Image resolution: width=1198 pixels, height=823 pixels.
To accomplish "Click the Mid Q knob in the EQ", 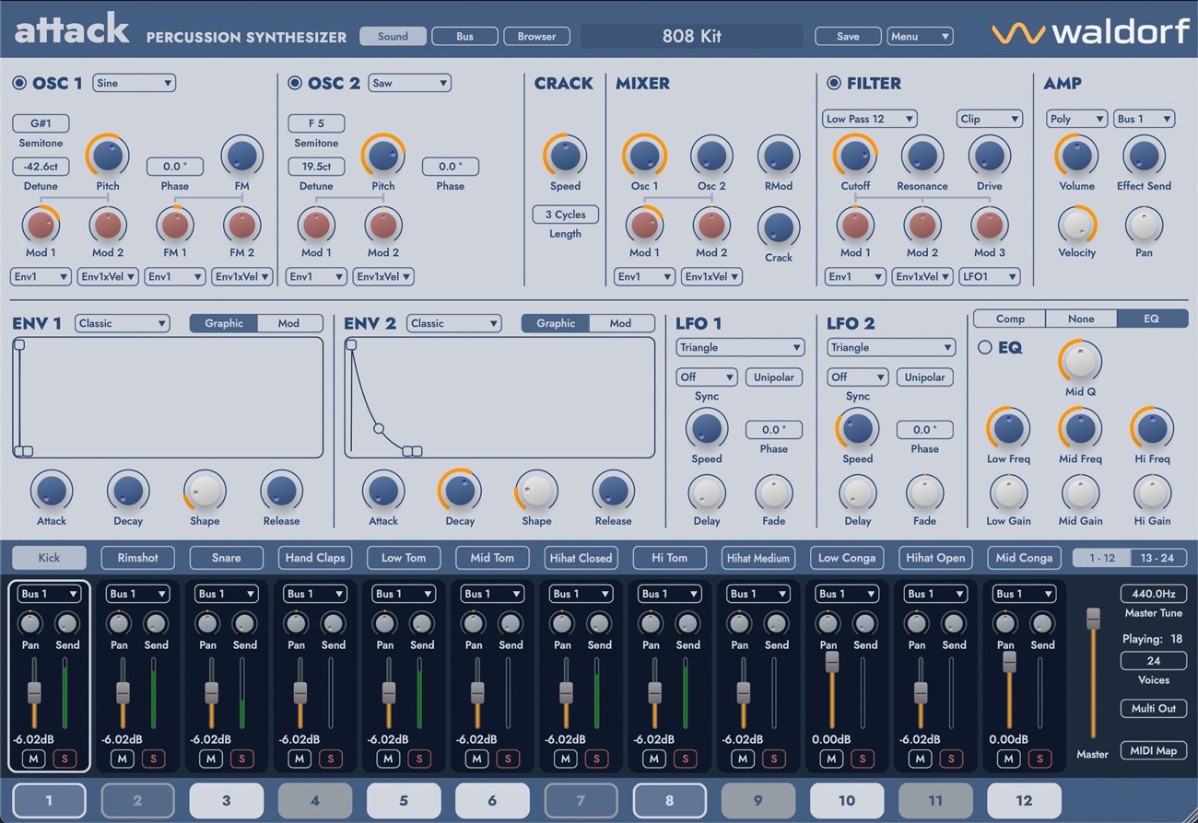I will 1079,365.
